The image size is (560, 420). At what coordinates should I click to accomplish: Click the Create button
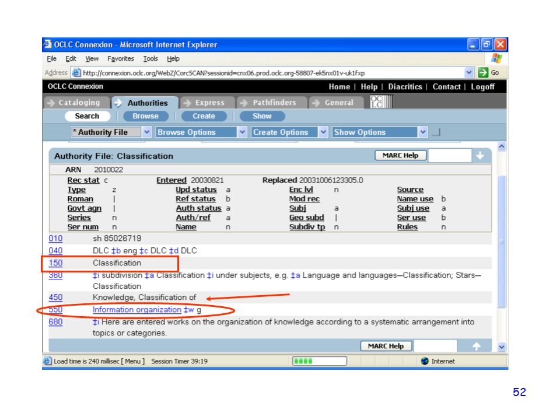coord(204,116)
